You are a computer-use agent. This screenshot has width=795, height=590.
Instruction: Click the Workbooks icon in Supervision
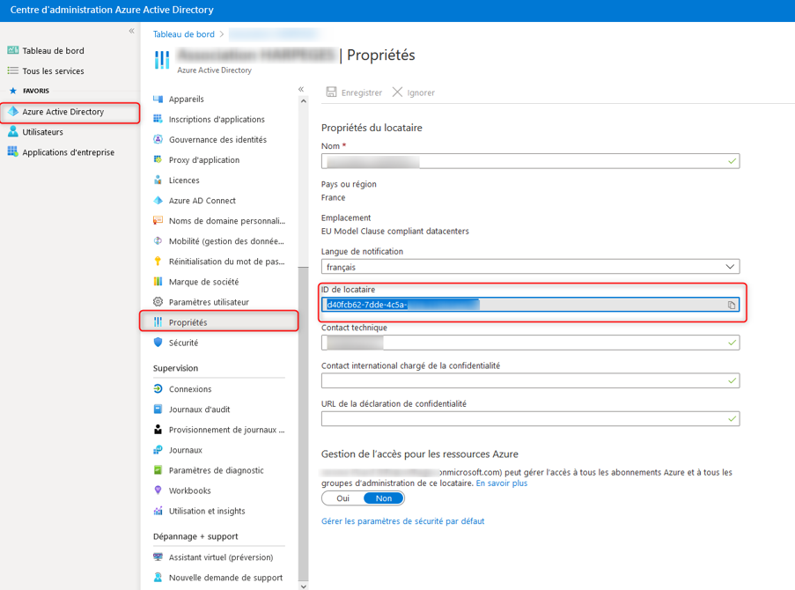[x=158, y=490]
